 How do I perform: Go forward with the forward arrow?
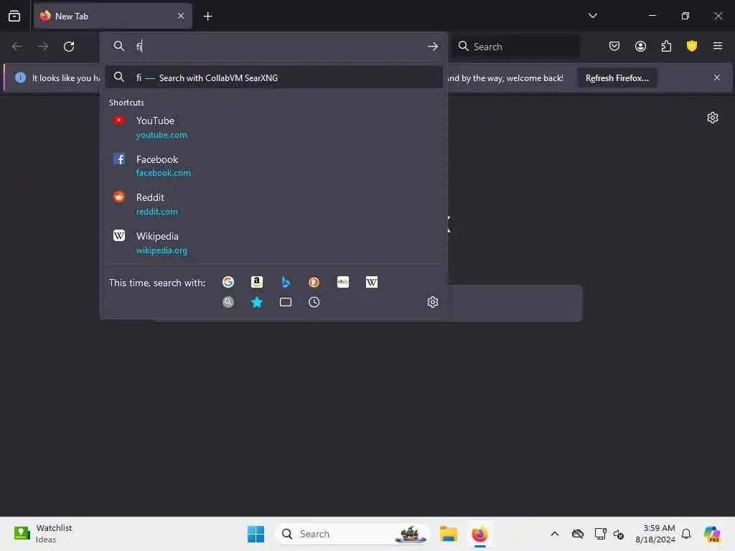42,47
